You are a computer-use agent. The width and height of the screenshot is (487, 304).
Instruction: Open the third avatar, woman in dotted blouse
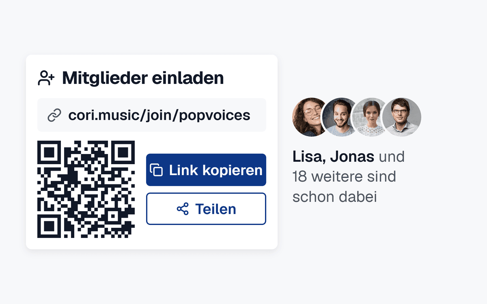[370, 117]
